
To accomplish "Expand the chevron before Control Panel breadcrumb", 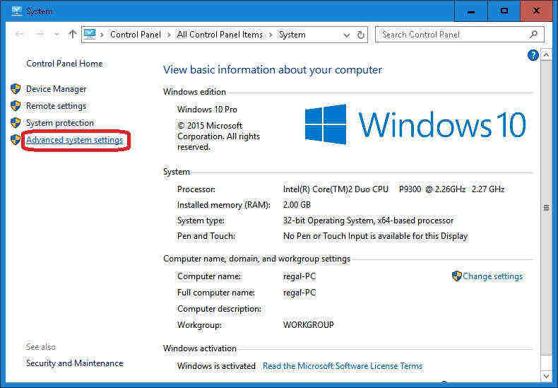I will tap(102, 35).
